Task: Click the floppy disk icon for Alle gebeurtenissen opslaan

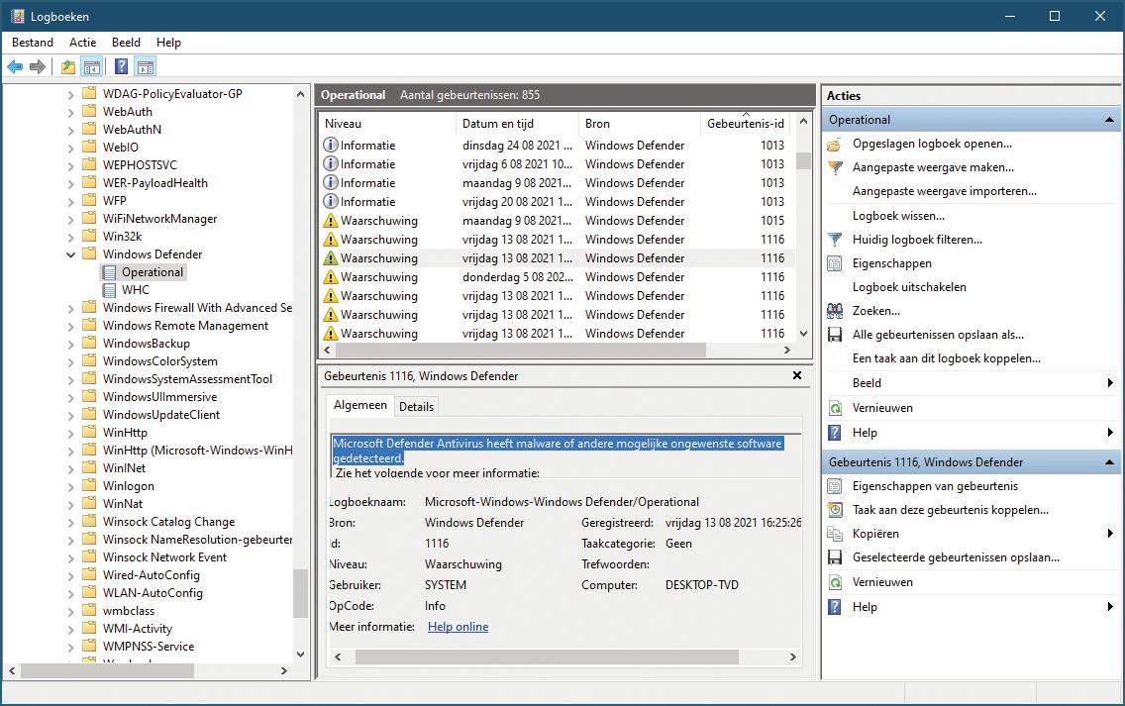Action: click(x=835, y=335)
